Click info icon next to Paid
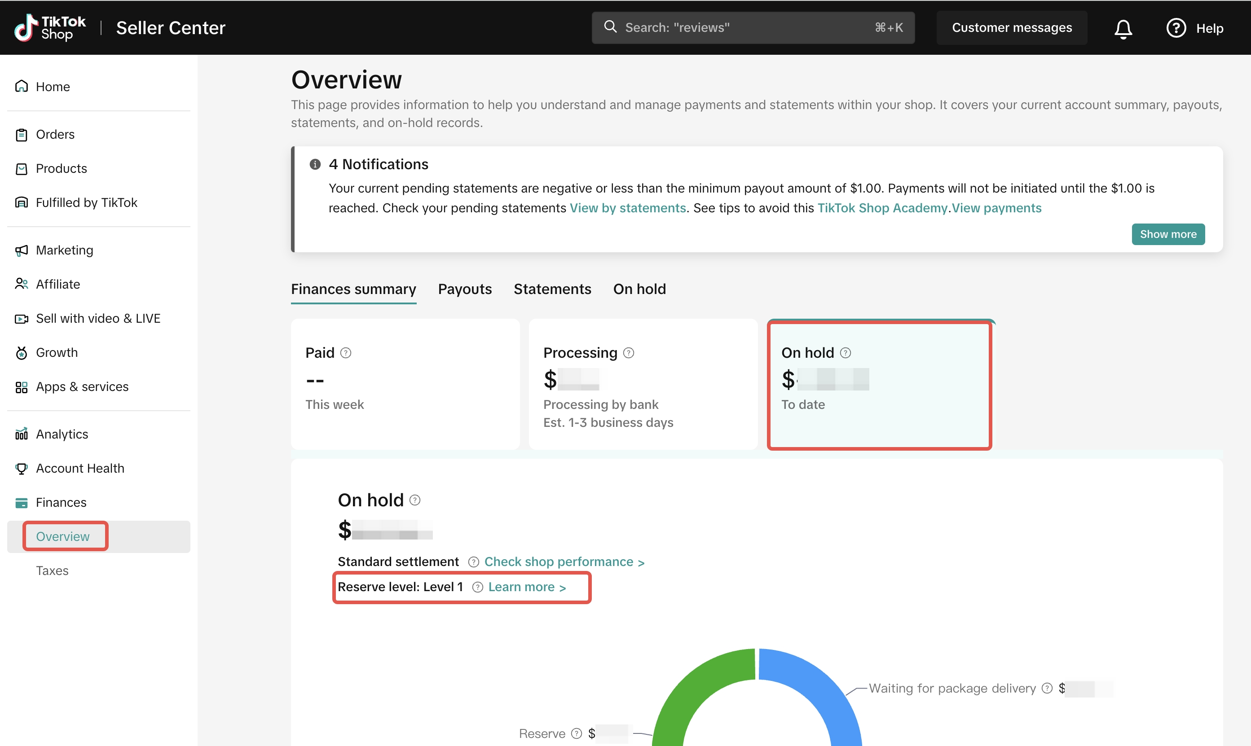The image size is (1251, 746). [x=345, y=353]
